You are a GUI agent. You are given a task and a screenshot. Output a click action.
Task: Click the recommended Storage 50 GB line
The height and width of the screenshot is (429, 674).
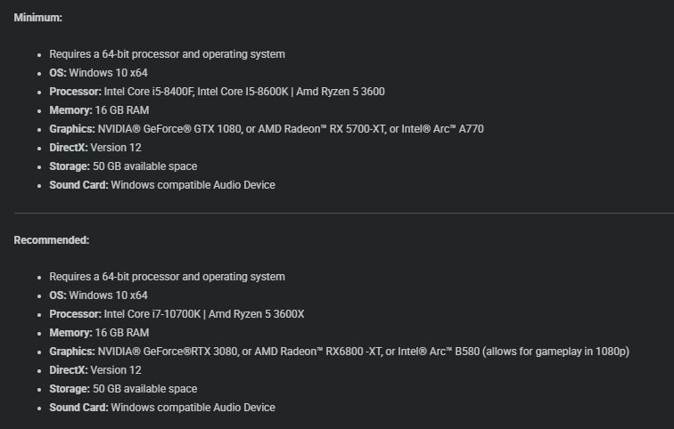coord(123,389)
